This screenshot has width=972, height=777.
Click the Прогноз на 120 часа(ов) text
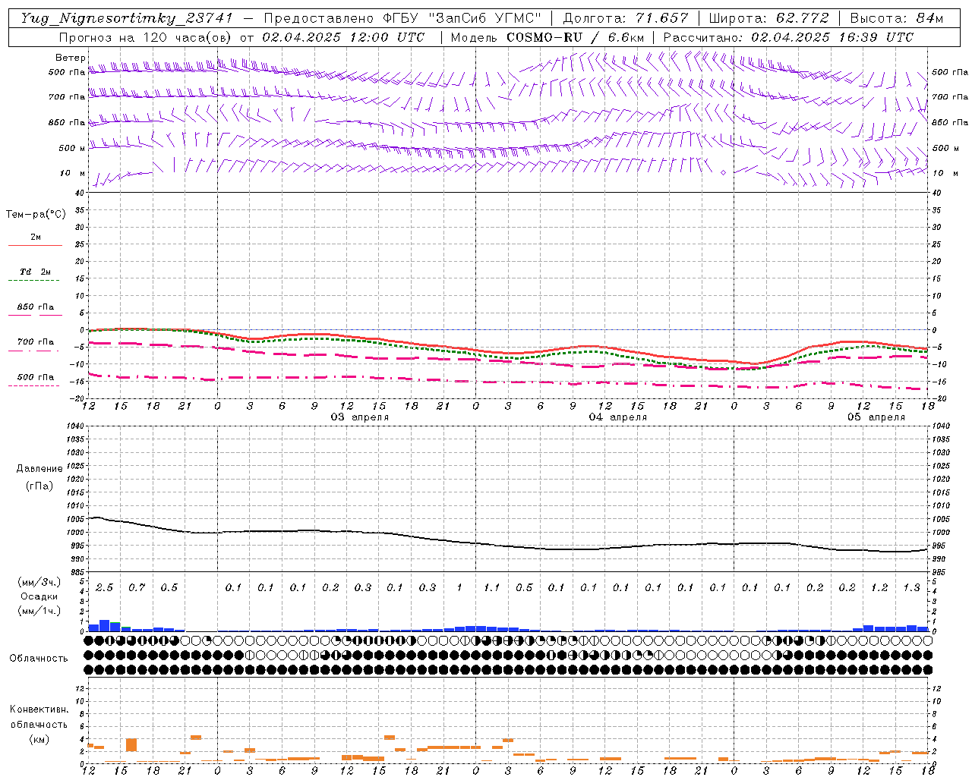145,37
